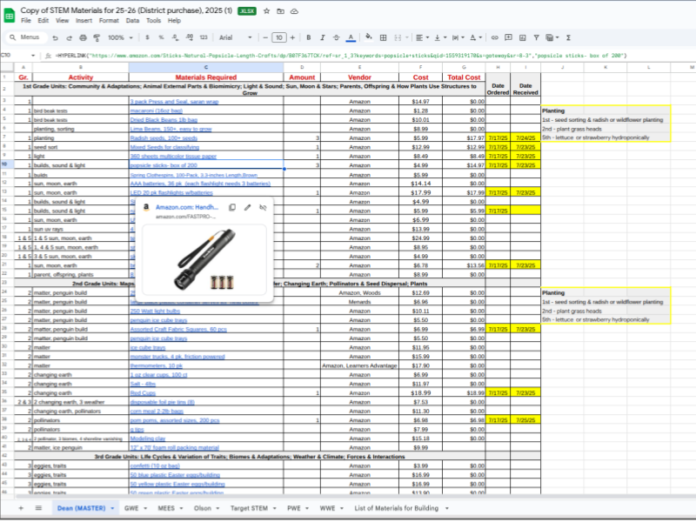Open the Text wrapping dropdown
This screenshot has width=696, height=522.
tap(458, 37)
